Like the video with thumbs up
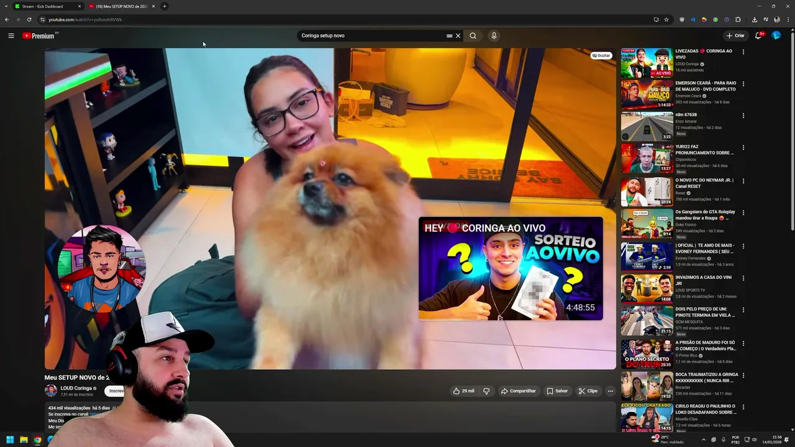Screen dimensions: 795x447 point(463,391)
